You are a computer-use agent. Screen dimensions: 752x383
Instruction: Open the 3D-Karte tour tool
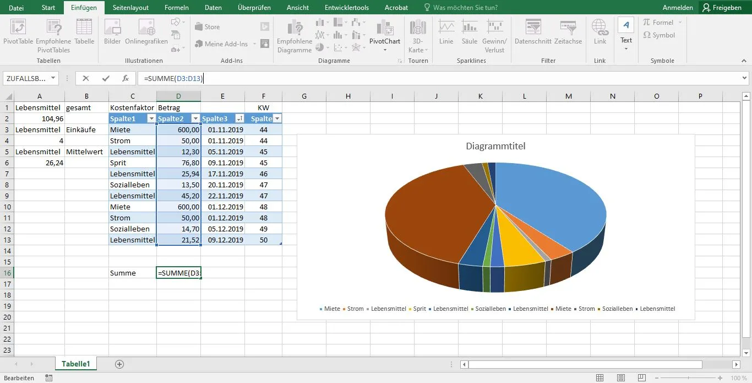pyautogui.click(x=417, y=33)
